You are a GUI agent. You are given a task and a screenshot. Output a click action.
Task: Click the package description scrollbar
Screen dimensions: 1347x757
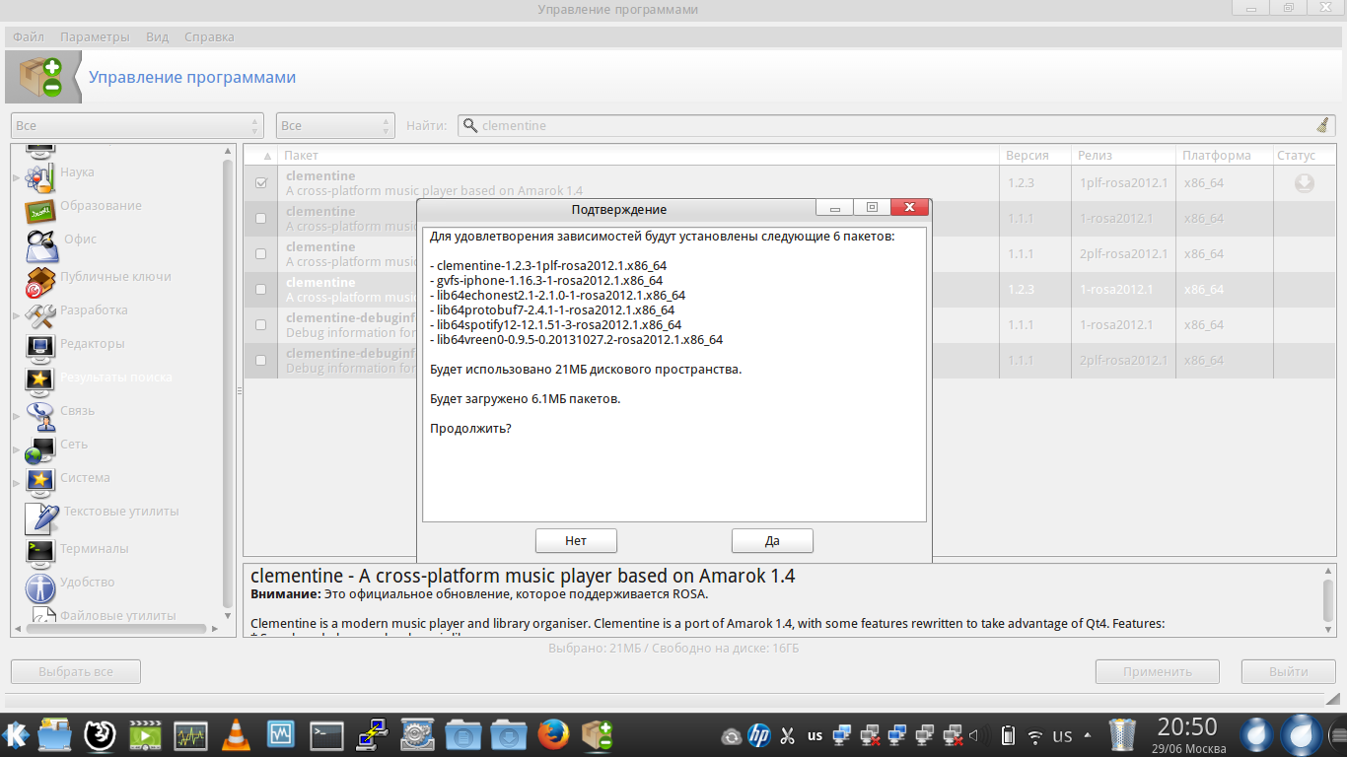(1328, 600)
